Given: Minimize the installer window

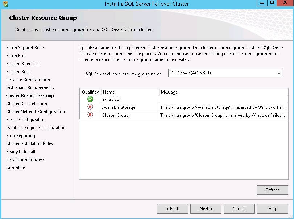Looking at the screenshot, I should coord(262,3).
